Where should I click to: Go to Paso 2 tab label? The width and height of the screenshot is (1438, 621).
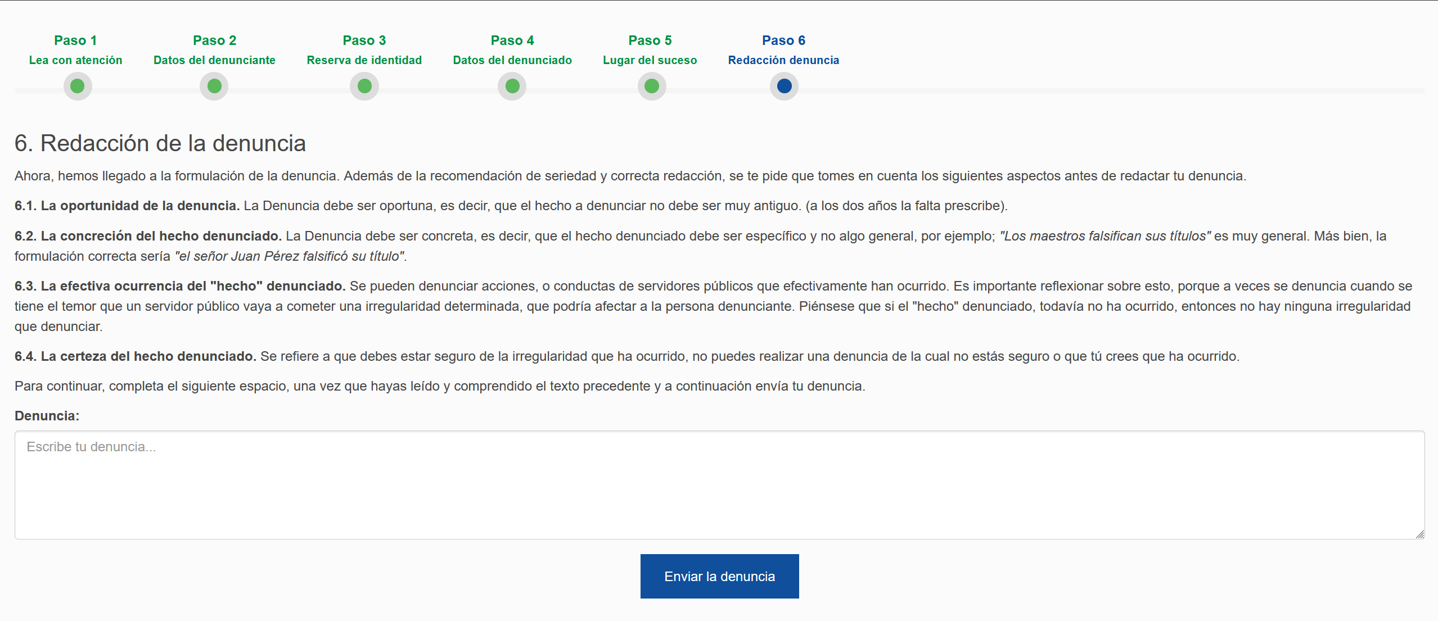point(214,40)
